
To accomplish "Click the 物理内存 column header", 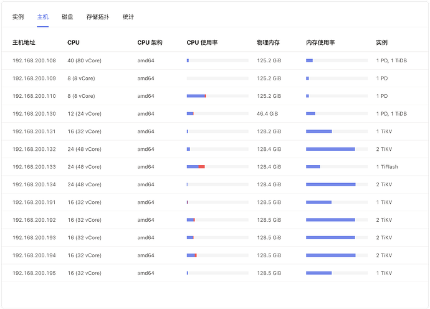I will pyautogui.click(x=268, y=42).
